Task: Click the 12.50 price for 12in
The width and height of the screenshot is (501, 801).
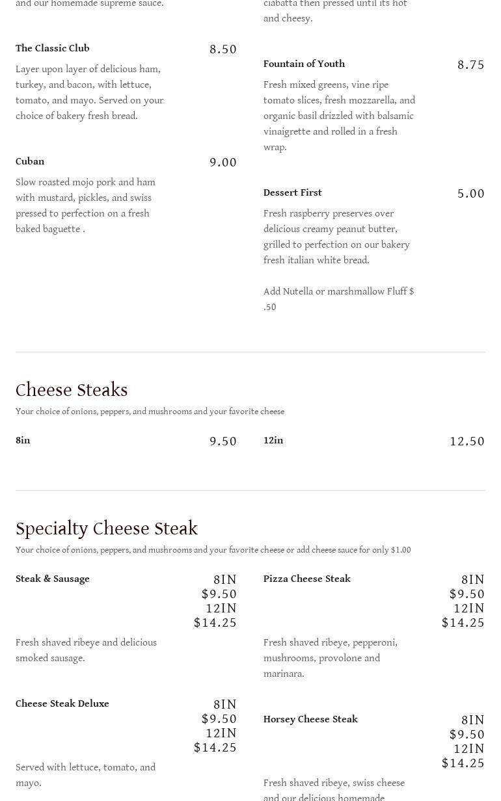Action: [467, 441]
